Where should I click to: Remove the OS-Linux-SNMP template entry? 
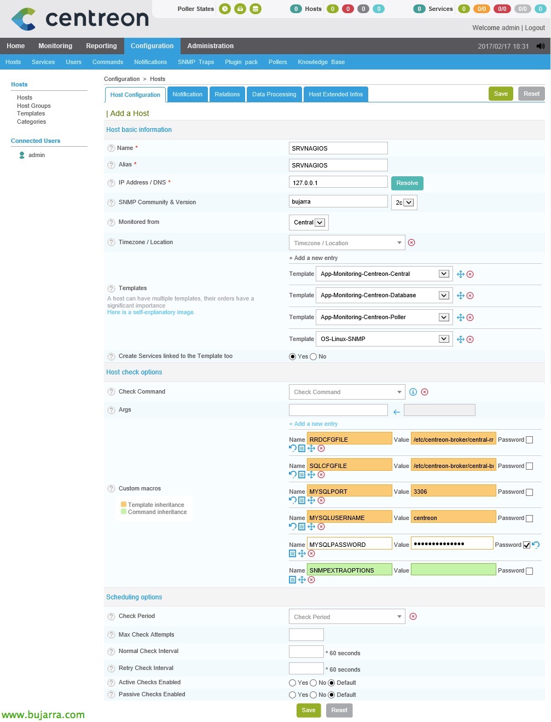(x=470, y=339)
